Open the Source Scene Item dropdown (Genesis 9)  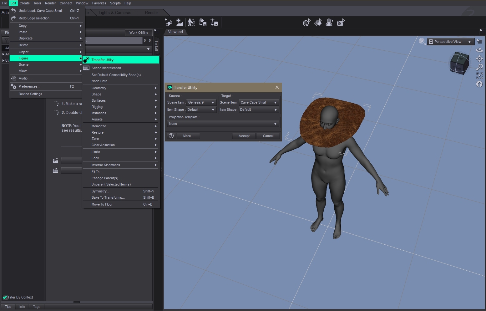coord(201,102)
